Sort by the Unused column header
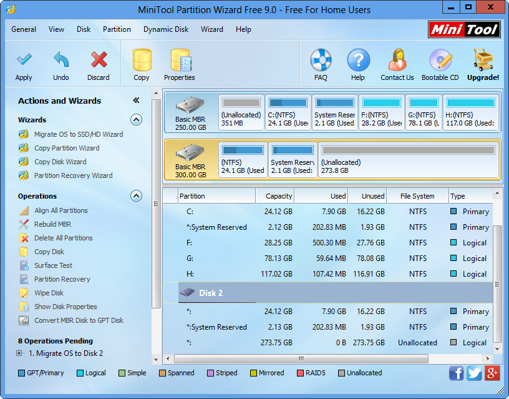This screenshot has height=399, width=509. (x=367, y=196)
